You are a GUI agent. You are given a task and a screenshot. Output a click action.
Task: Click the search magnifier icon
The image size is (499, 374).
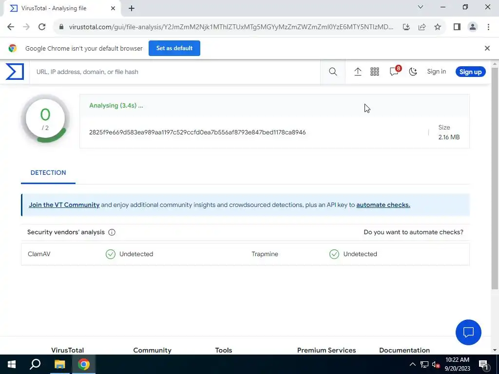tap(333, 72)
